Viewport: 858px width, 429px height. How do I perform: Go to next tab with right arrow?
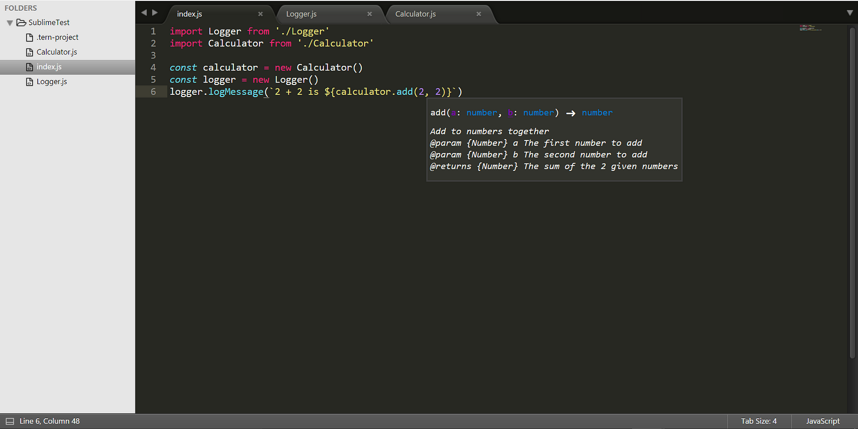[155, 13]
